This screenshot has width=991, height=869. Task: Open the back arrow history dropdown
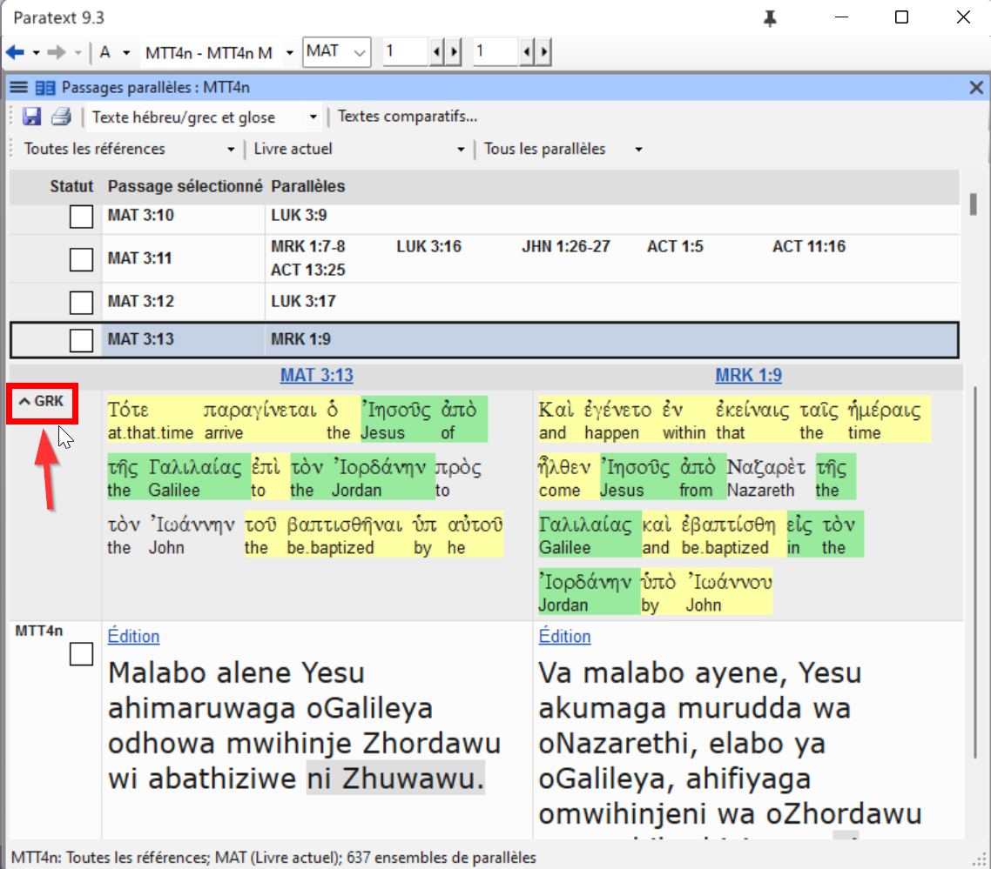click(x=36, y=53)
